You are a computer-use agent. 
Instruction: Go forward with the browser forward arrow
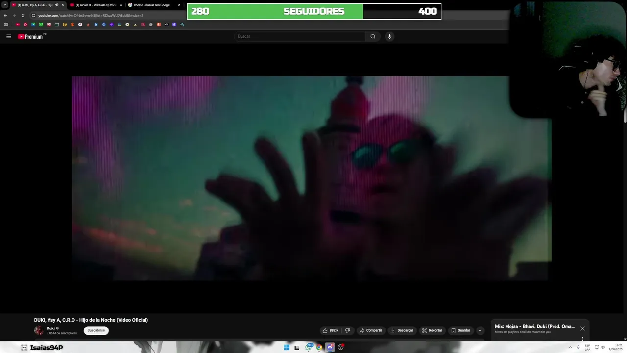[x=14, y=15]
